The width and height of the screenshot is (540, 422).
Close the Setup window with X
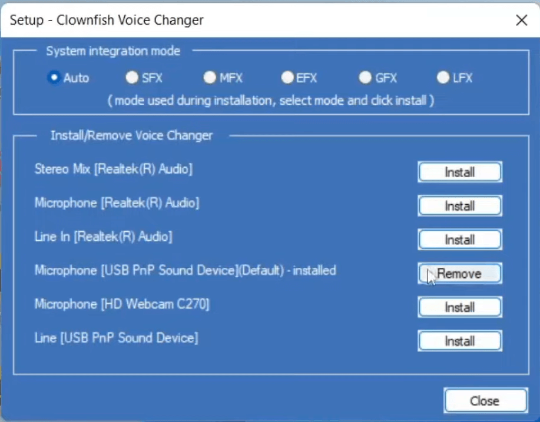(521, 21)
